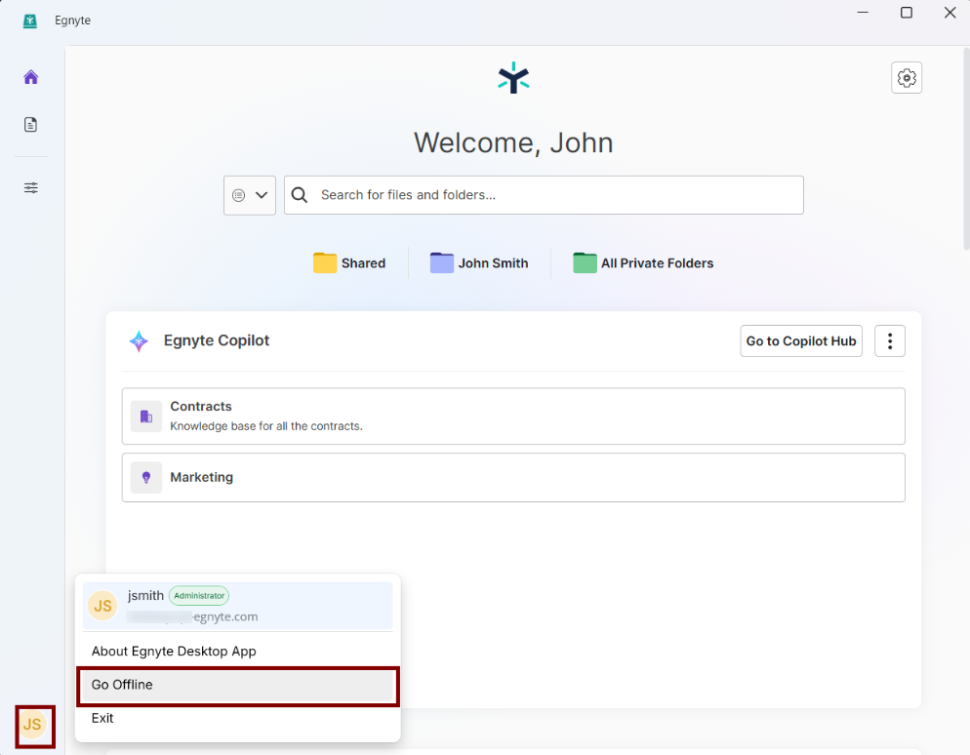This screenshot has width=970, height=755.
Task: Click the vertical scrollbar on the right edge
Action: click(x=966, y=148)
